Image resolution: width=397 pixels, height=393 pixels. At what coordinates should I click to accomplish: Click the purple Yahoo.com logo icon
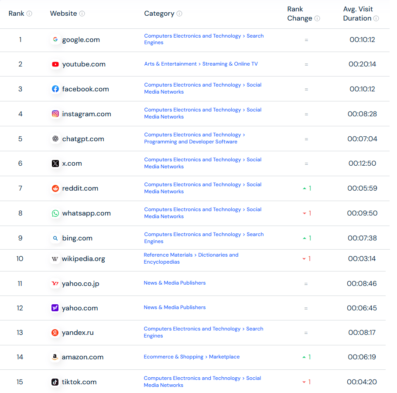55,308
